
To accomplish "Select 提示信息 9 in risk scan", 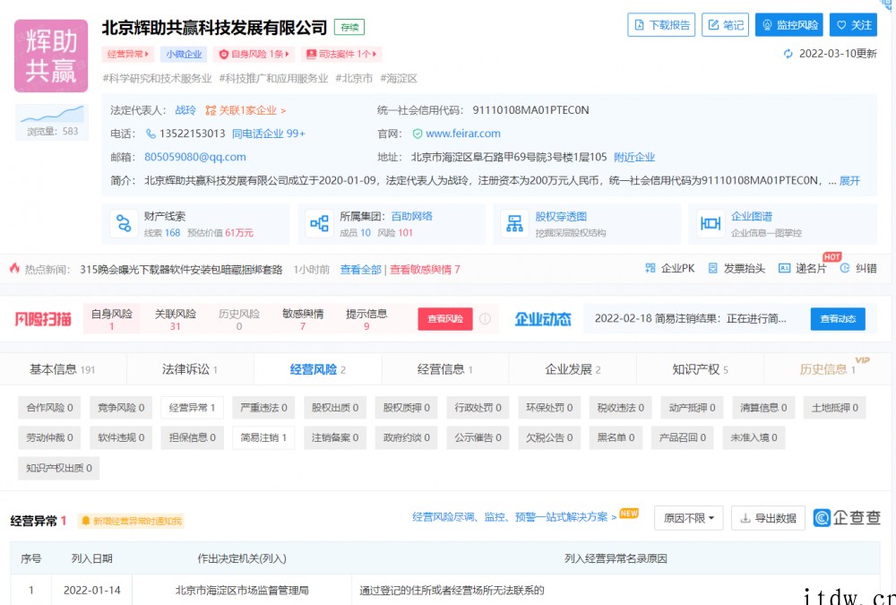I will point(366,319).
